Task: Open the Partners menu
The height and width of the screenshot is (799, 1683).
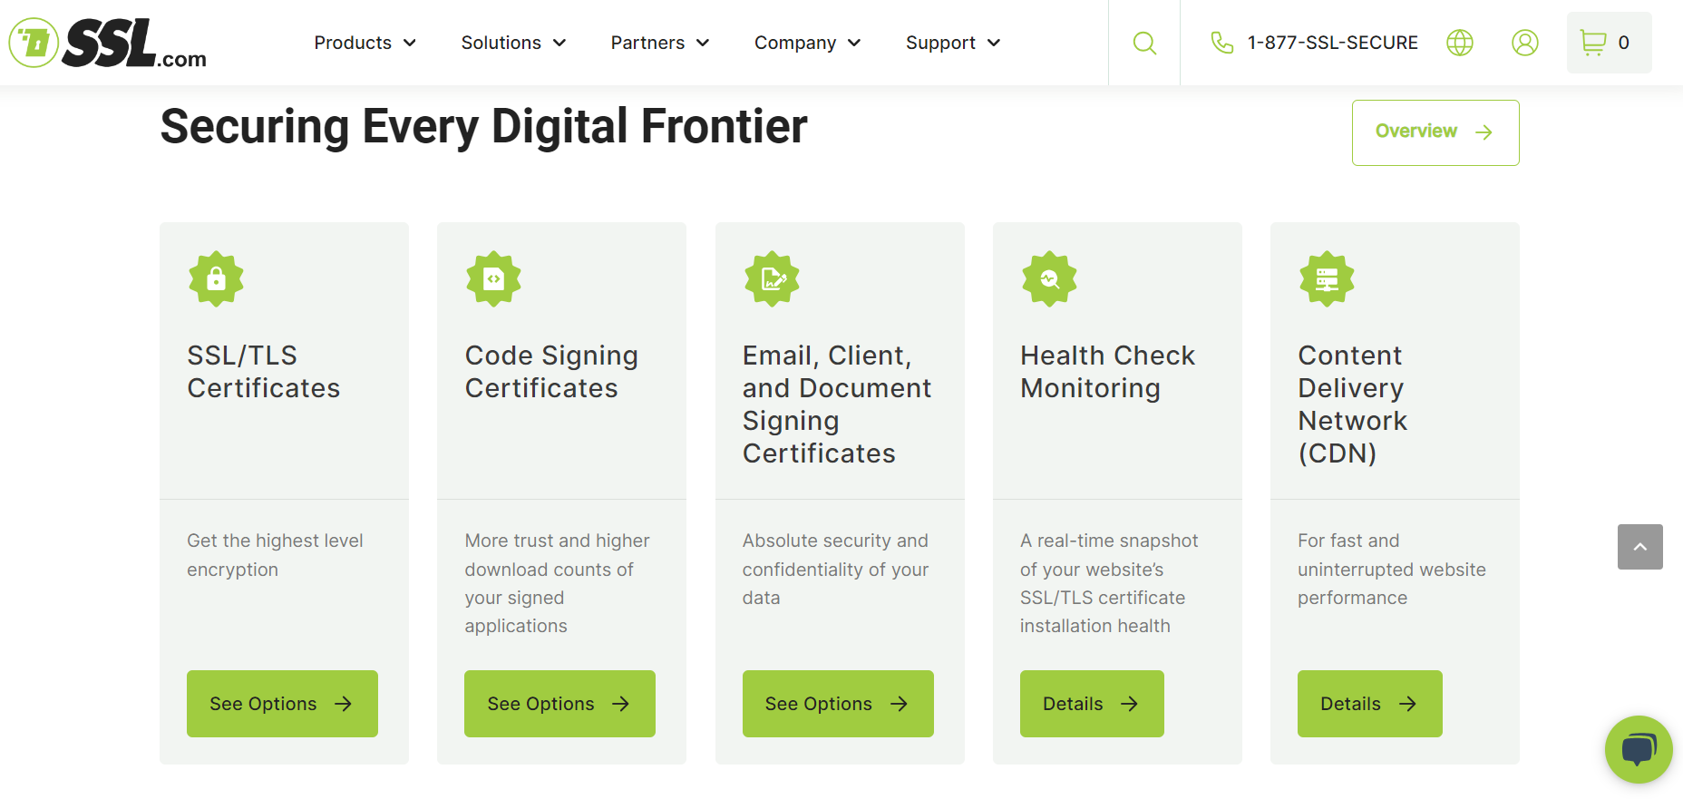Action: [659, 43]
